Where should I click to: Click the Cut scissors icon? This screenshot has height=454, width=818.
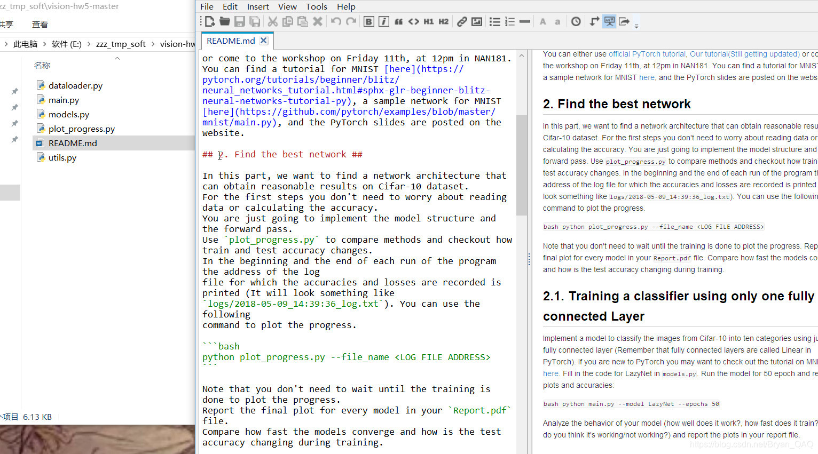[272, 21]
